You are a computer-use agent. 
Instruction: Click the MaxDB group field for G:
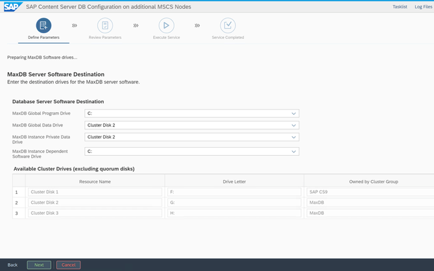pos(370,202)
